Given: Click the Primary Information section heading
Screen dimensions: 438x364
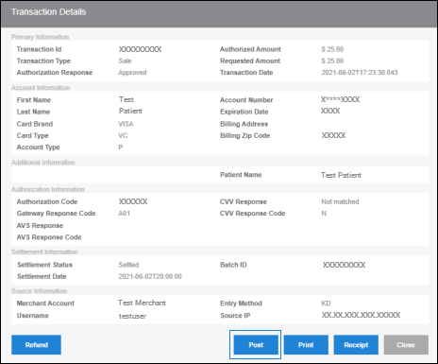Looking at the screenshot, I should pos(40,37).
